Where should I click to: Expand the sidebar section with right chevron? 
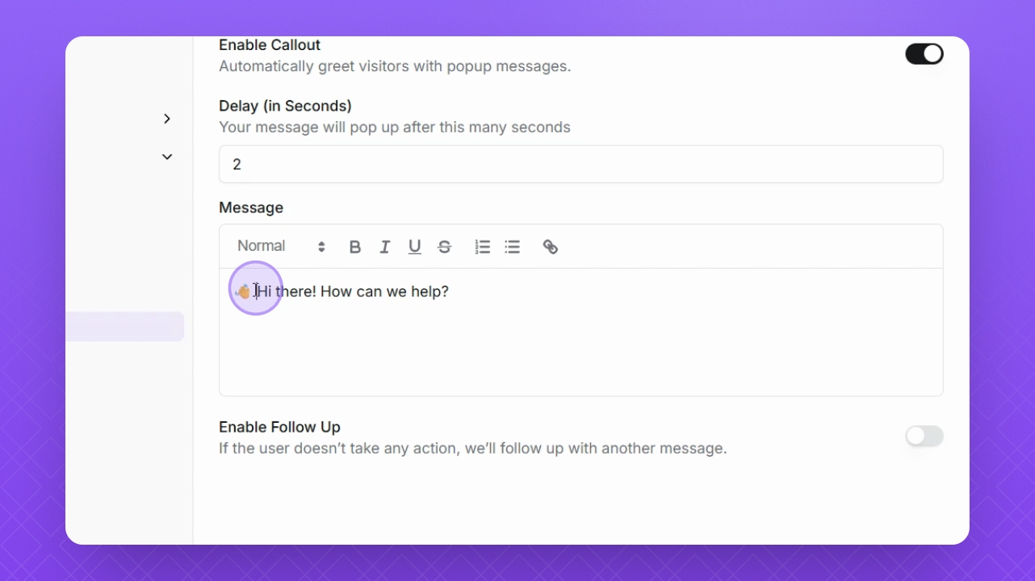[167, 119]
